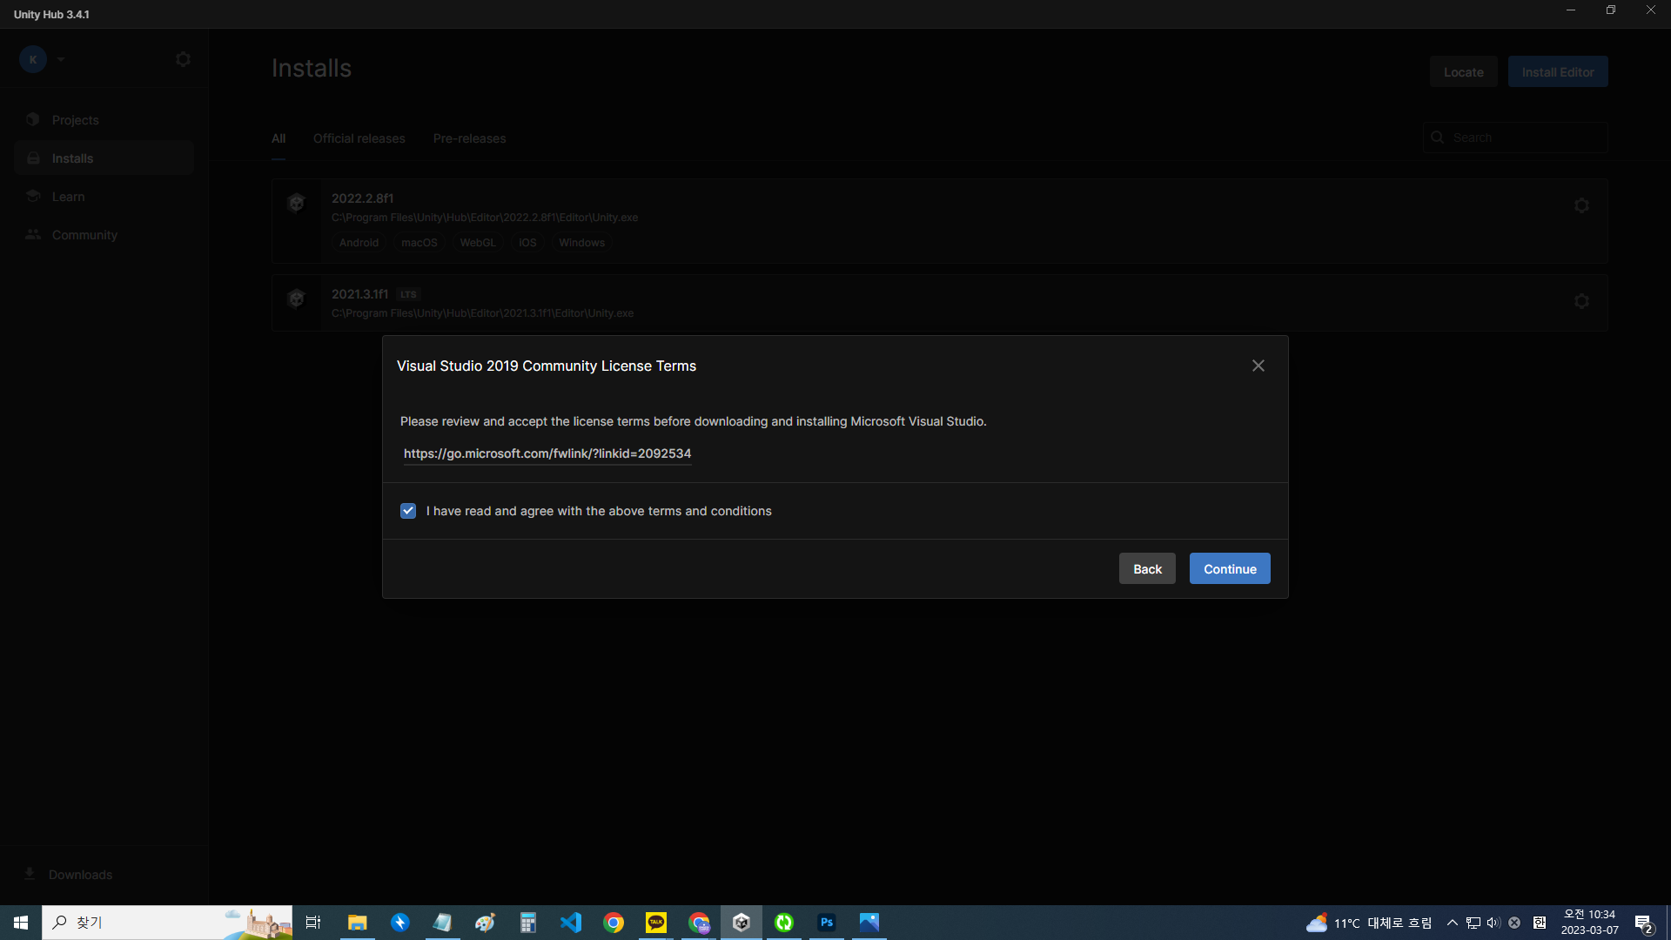Open File Explorer from taskbar
The height and width of the screenshot is (940, 1671).
[x=357, y=923]
